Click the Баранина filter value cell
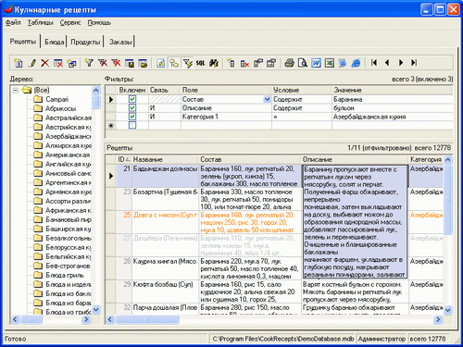 392,99
